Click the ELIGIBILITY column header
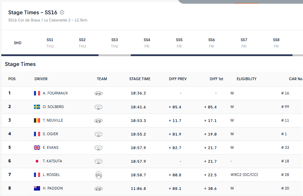 click(x=247, y=79)
